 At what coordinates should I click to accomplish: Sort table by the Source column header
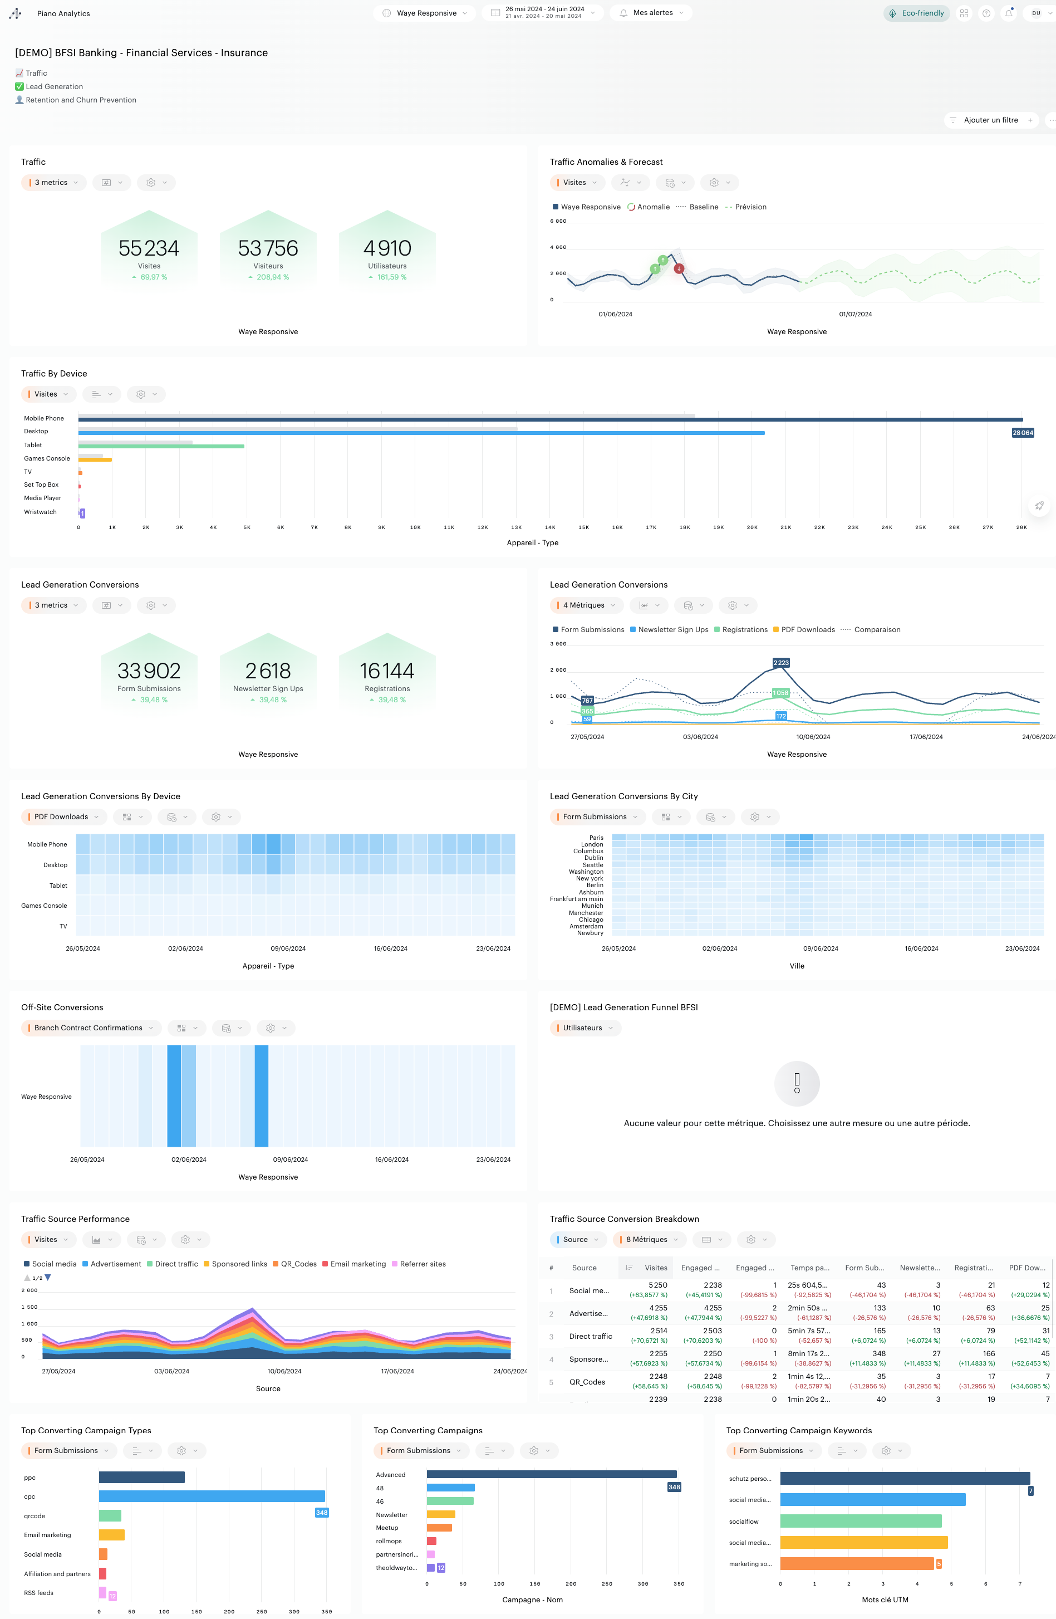tap(584, 1268)
